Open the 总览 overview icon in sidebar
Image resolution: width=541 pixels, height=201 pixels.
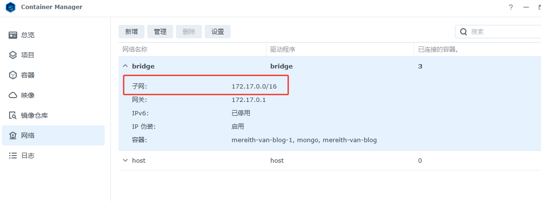pyautogui.click(x=13, y=35)
